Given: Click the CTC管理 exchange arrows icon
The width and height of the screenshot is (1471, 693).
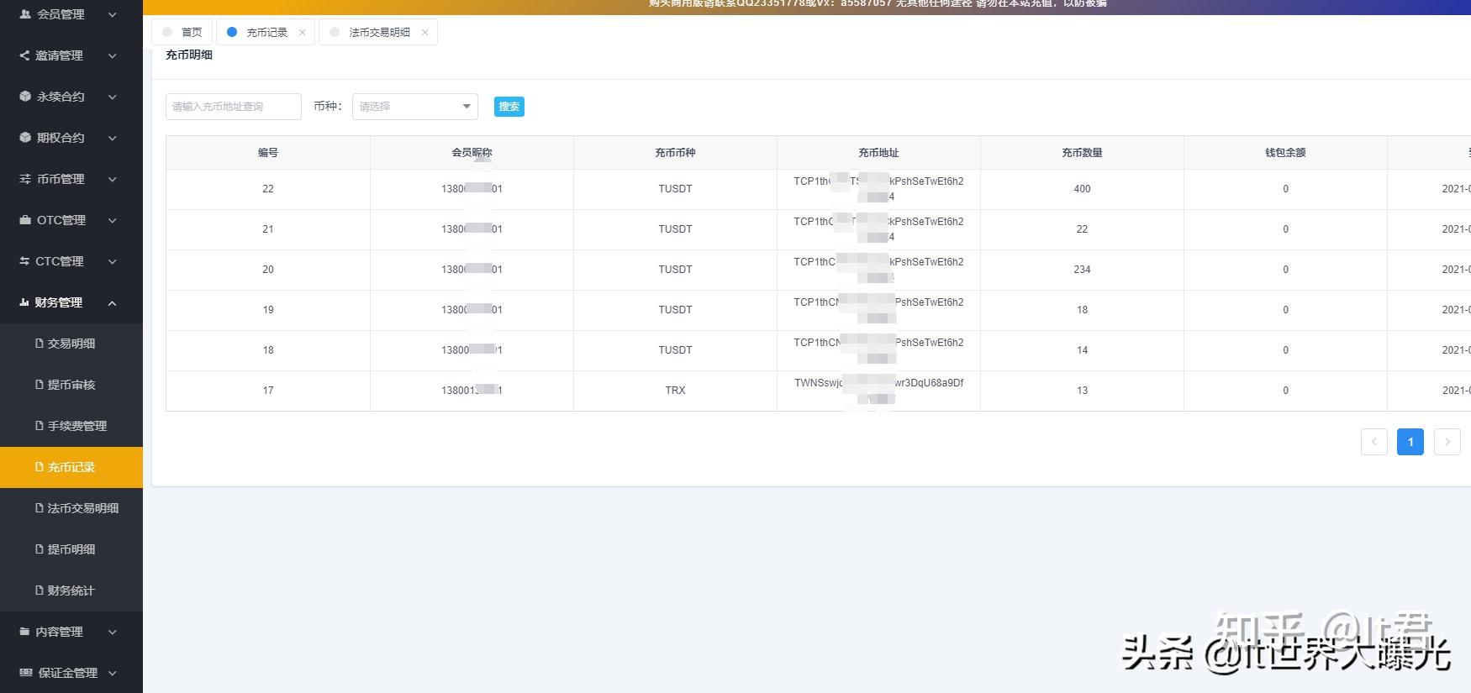Looking at the screenshot, I should tap(24, 261).
